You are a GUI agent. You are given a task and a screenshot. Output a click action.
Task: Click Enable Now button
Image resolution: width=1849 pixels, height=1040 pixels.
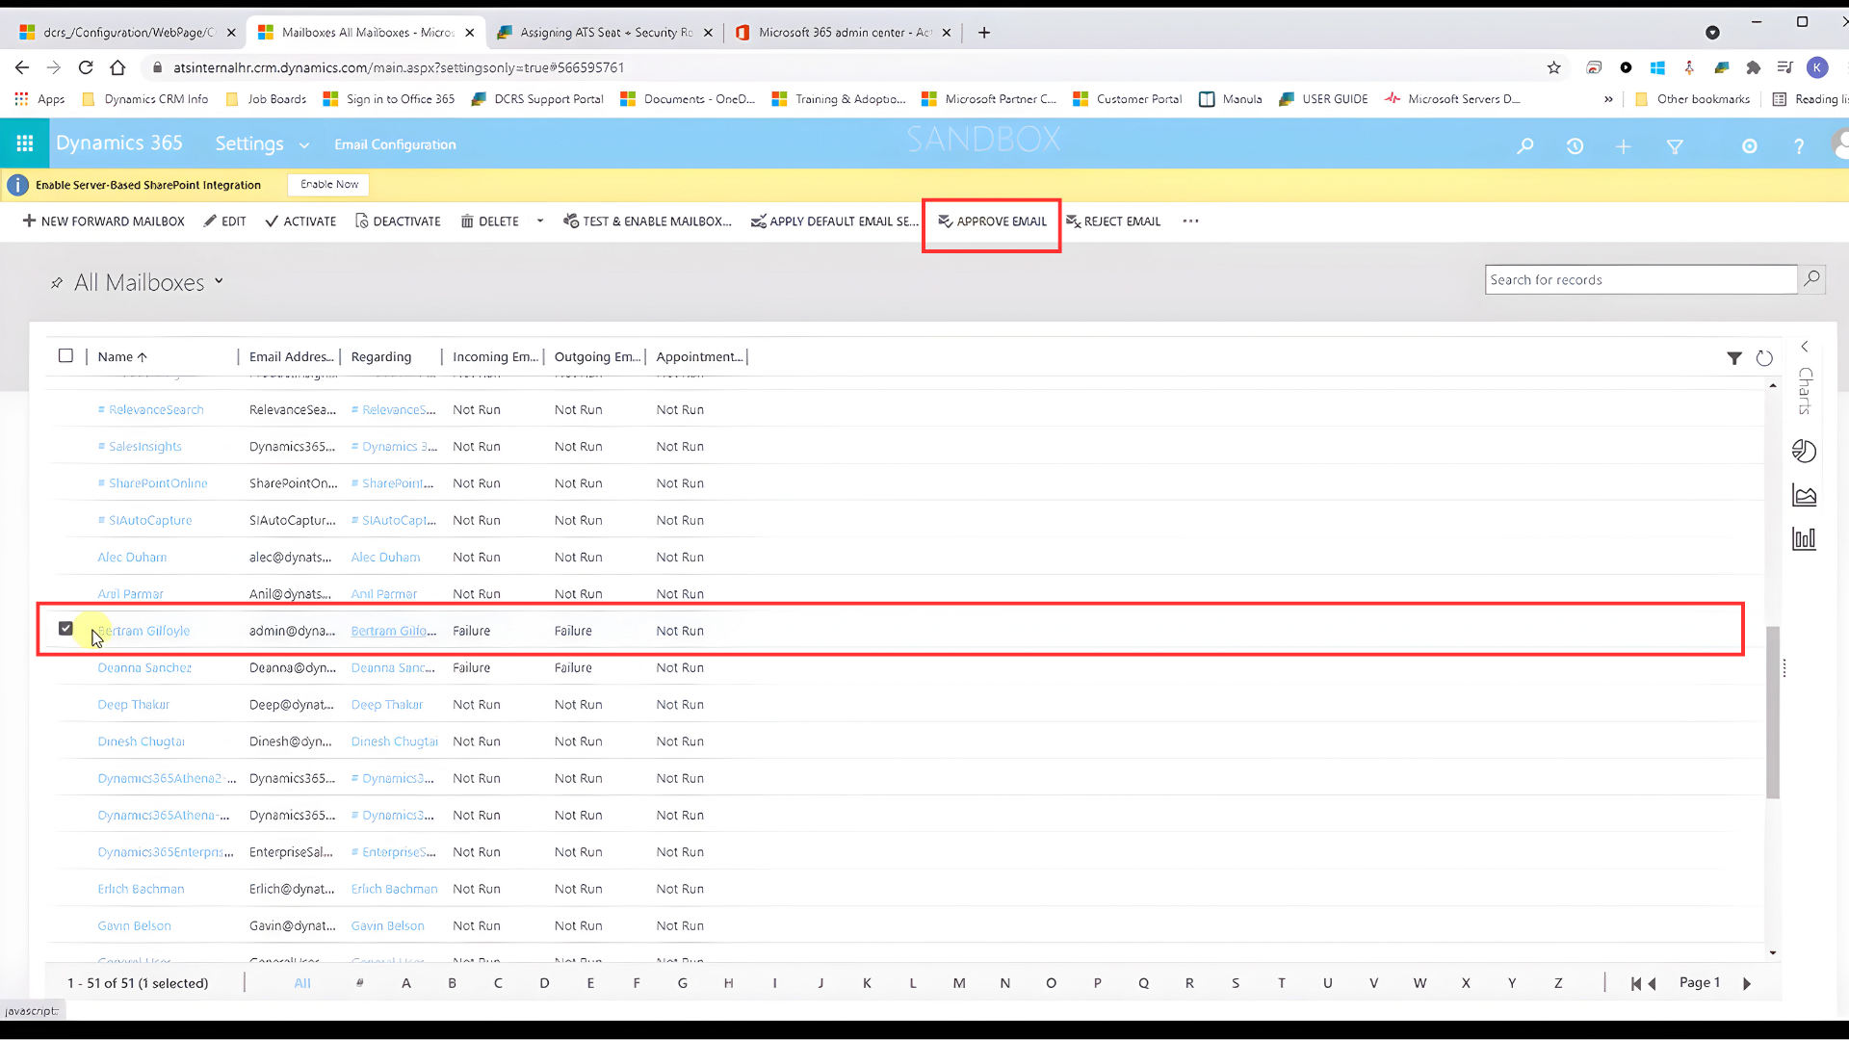[x=328, y=184]
